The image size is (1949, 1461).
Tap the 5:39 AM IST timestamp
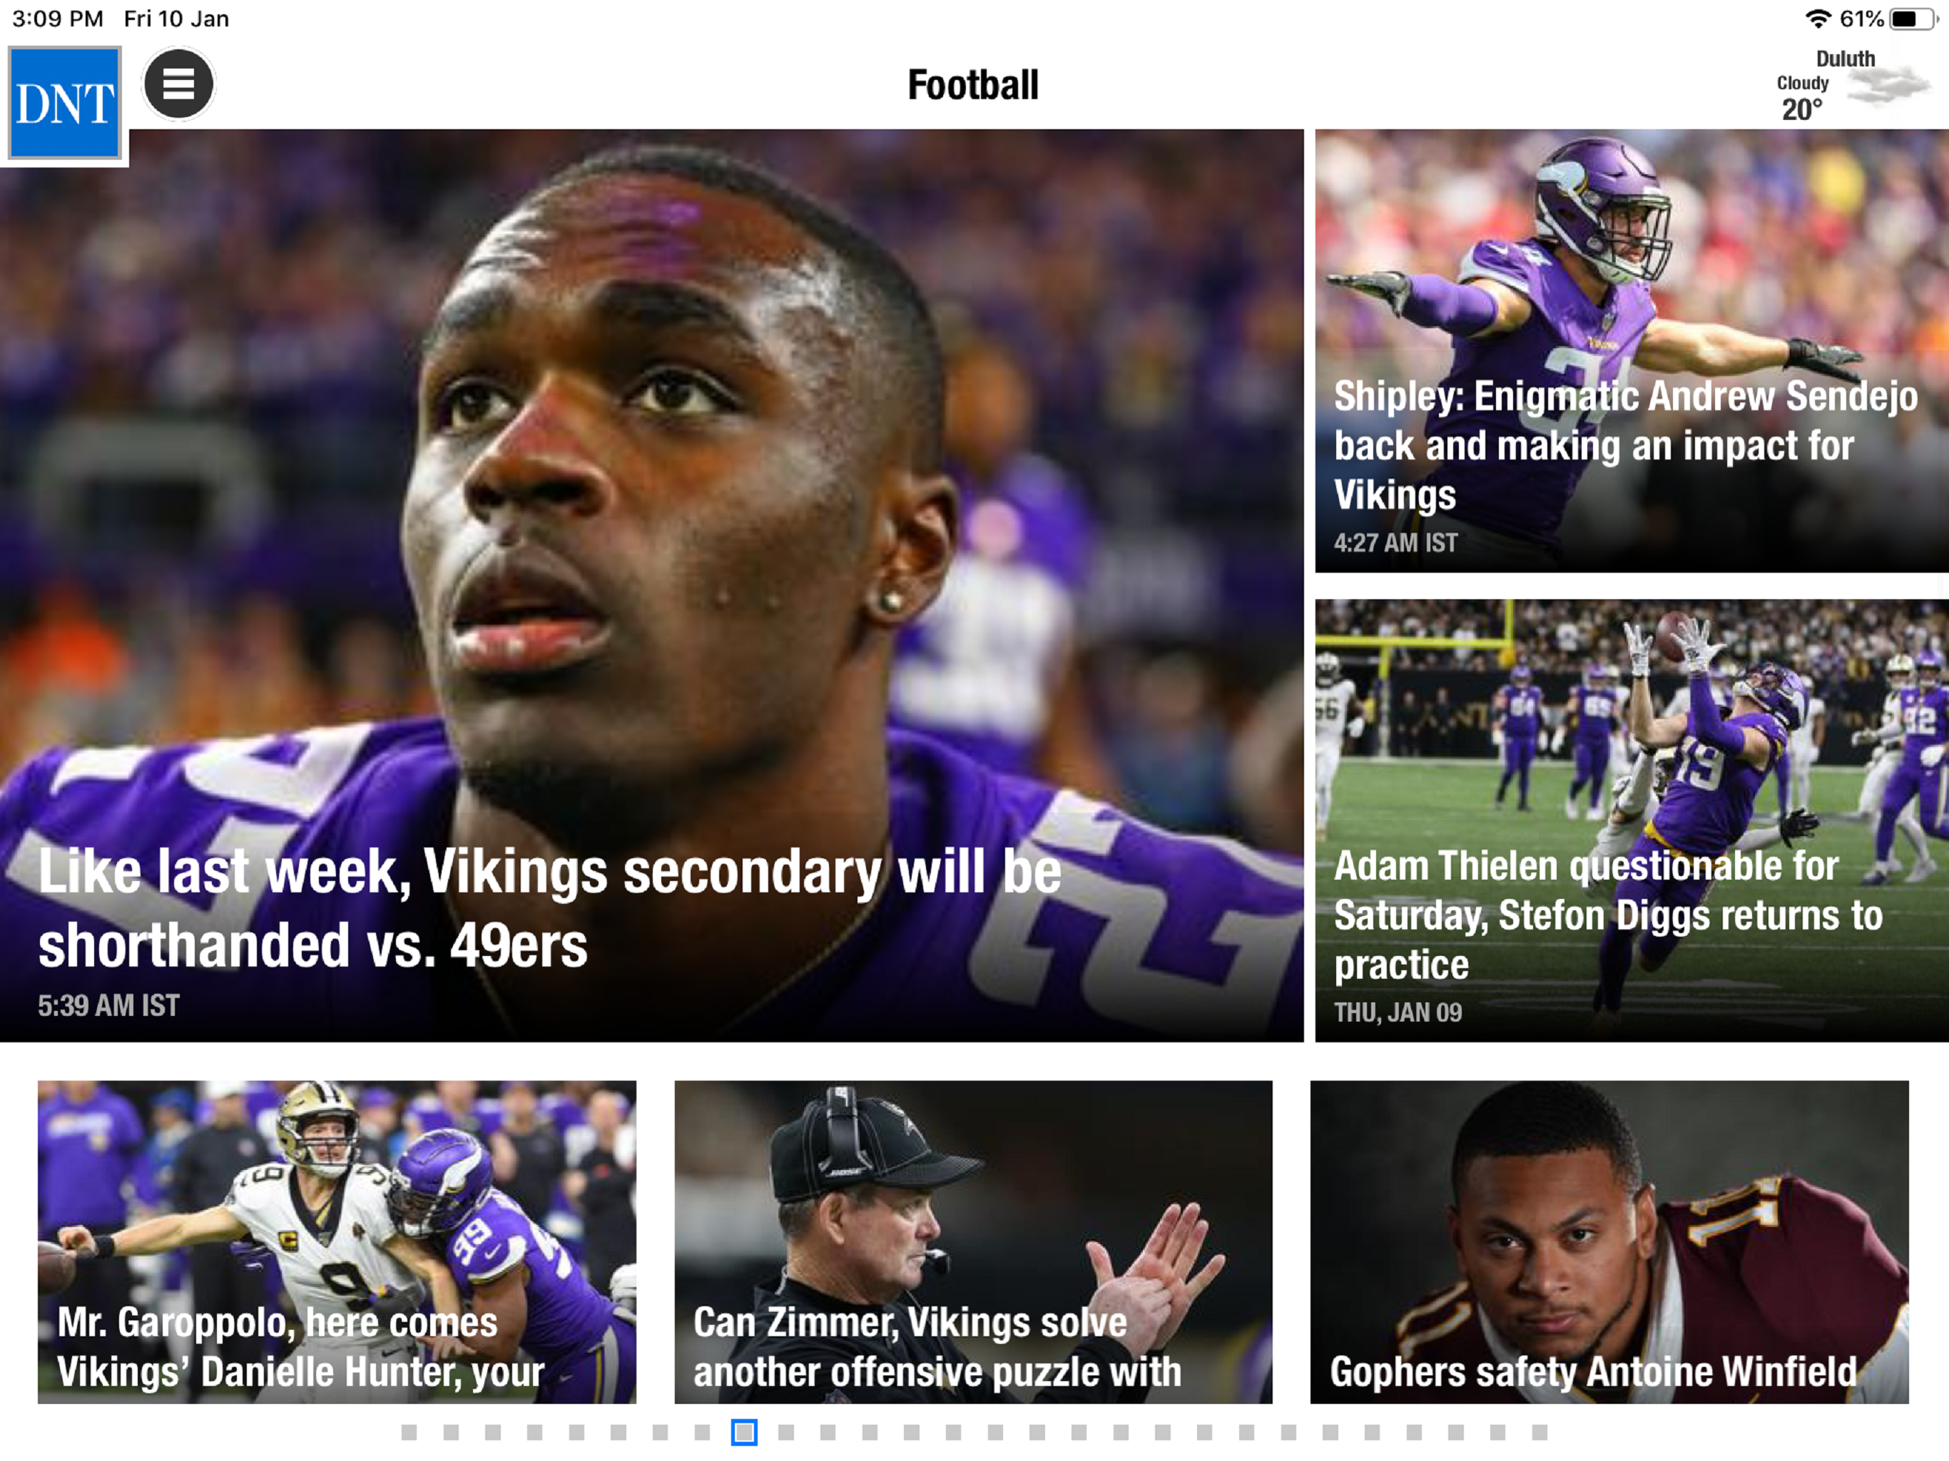tap(108, 1005)
